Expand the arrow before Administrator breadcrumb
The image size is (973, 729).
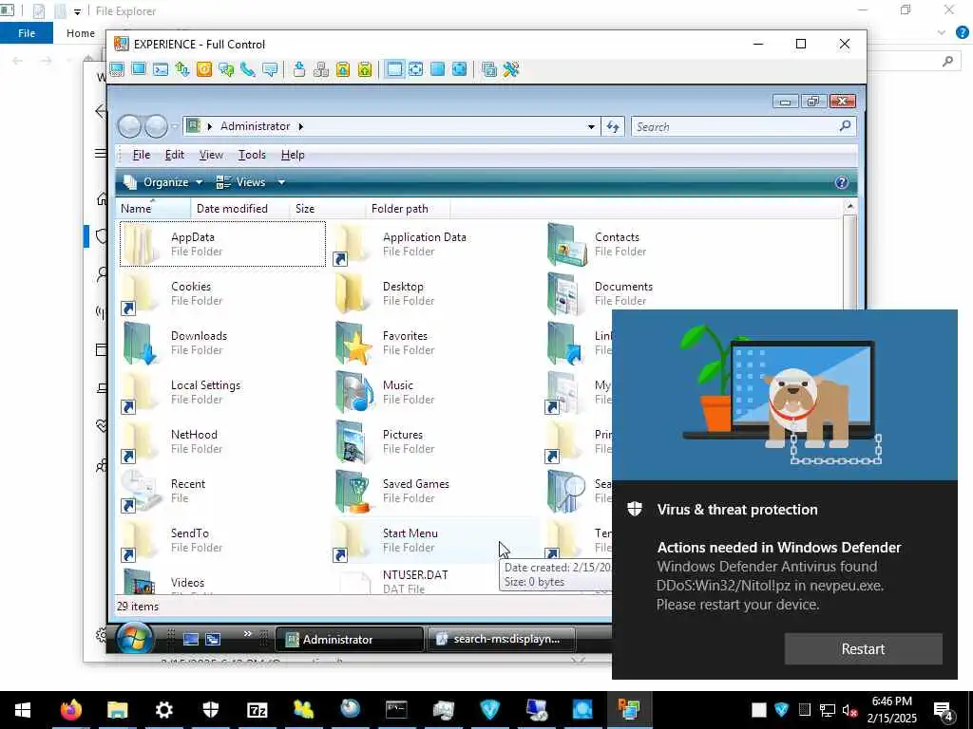(210, 126)
